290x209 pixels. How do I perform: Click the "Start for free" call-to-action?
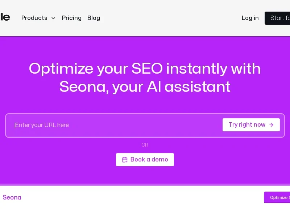(x=281, y=18)
